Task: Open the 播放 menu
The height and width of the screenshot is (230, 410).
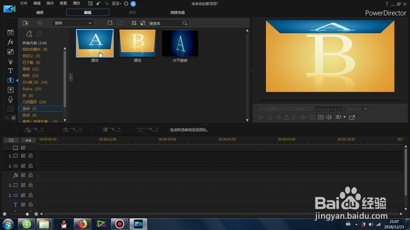Action: click(76, 3)
